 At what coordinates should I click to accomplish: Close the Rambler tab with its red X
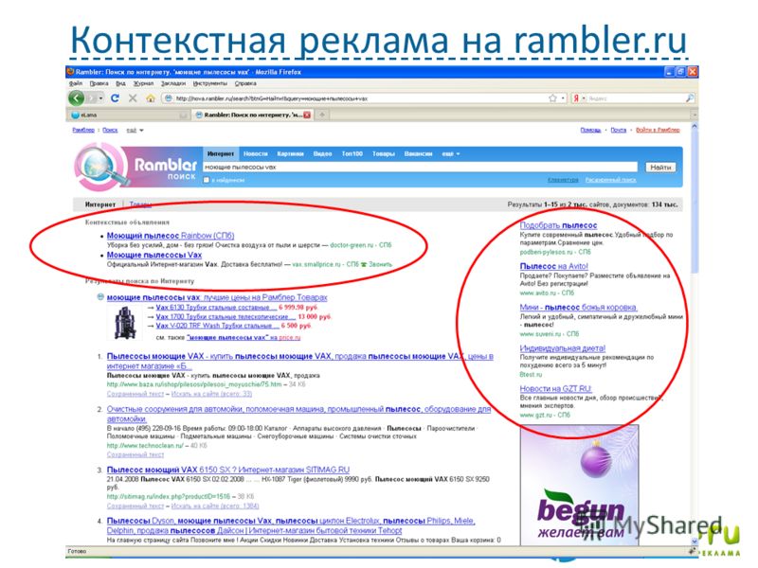307,115
